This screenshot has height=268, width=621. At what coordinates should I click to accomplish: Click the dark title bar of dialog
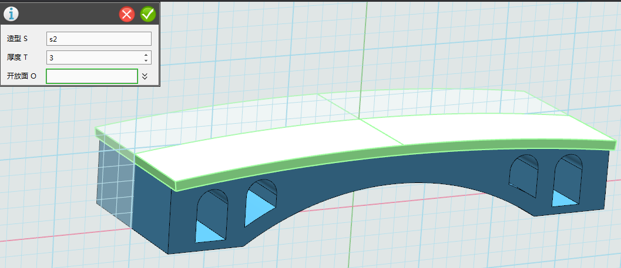point(65,14)
